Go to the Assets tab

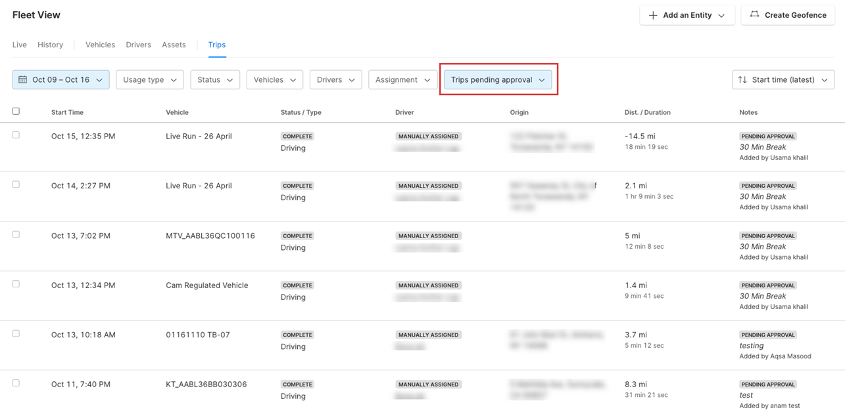174,45
